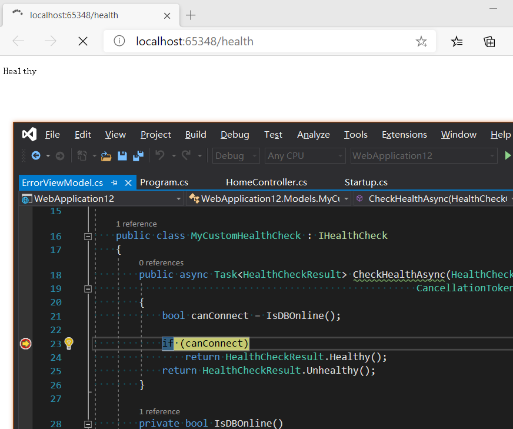Open the Build menu
The height and width of the screenshot is (429, 513).
[x=195, y=135]
